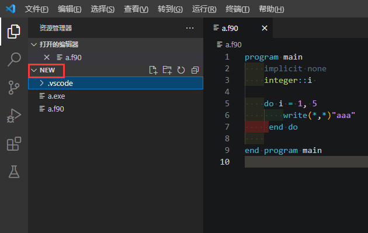Open explorer panel more actions ellipsis
Viewport: 368px width, 233px height.
190,28
